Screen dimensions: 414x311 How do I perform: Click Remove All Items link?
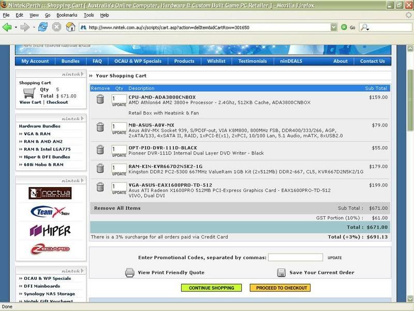(x=117, y=208)
